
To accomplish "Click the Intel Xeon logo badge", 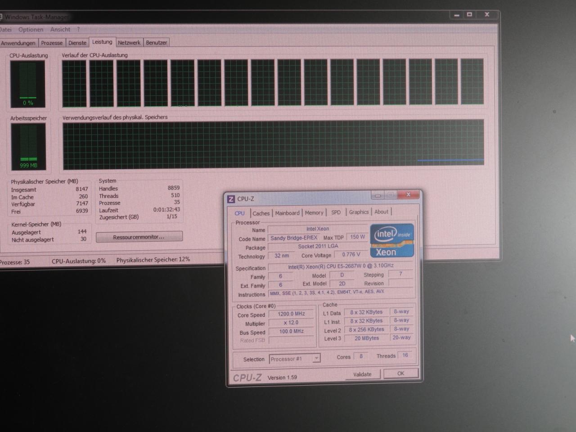I will click(x=392, y=241).
